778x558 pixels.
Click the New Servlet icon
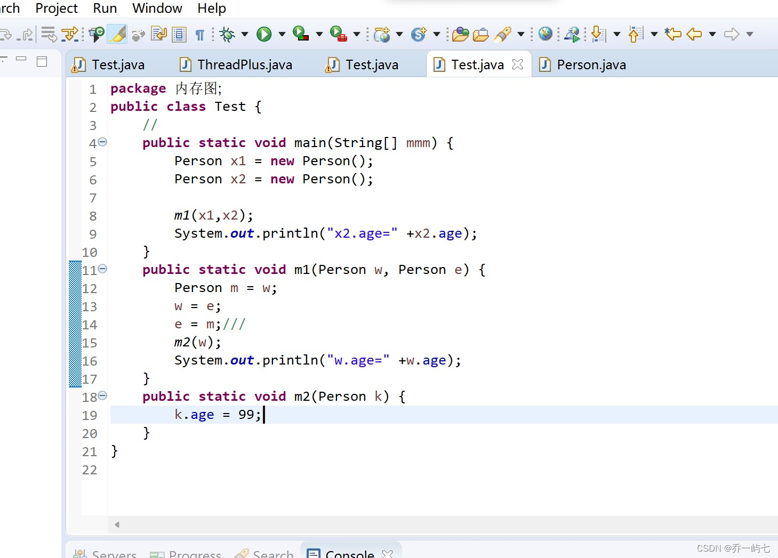pos(419,34)
